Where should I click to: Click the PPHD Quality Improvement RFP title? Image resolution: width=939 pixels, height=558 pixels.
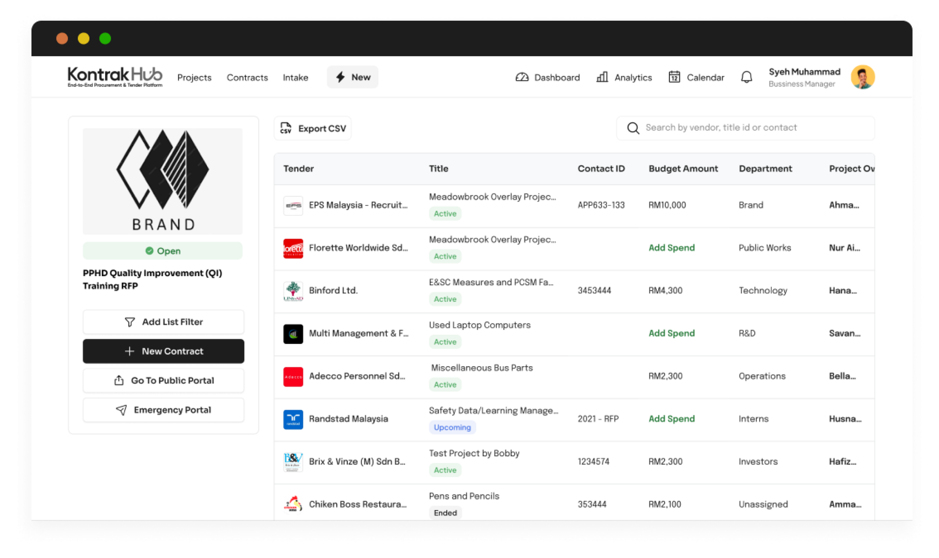click(153, 279)
